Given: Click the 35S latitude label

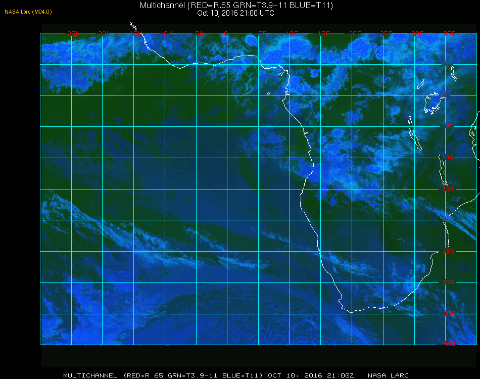Looking at the screenshot, I should click(x=449, y=313).
